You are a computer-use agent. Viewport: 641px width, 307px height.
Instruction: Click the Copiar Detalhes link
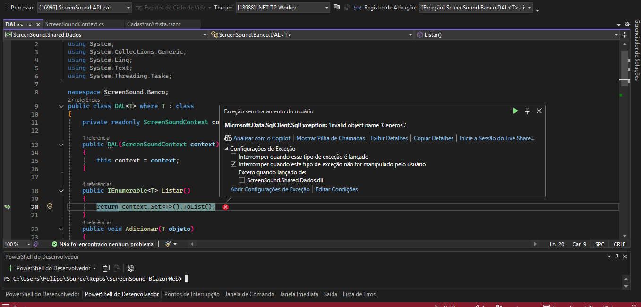(x=433, y=138)
